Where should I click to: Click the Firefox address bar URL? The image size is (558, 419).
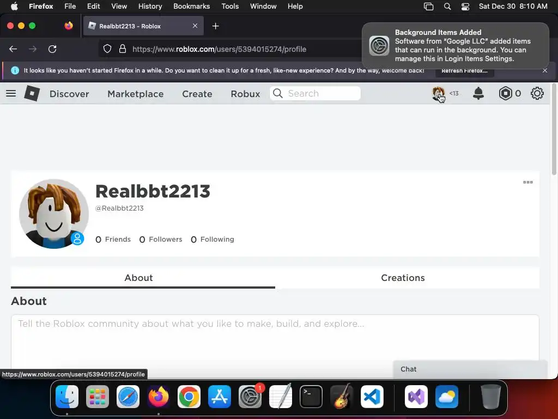[x=219, y=49]
